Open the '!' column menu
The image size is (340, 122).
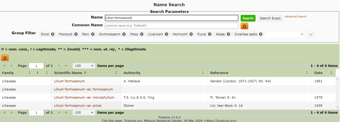pyautogui.click(x=47, y=73)
